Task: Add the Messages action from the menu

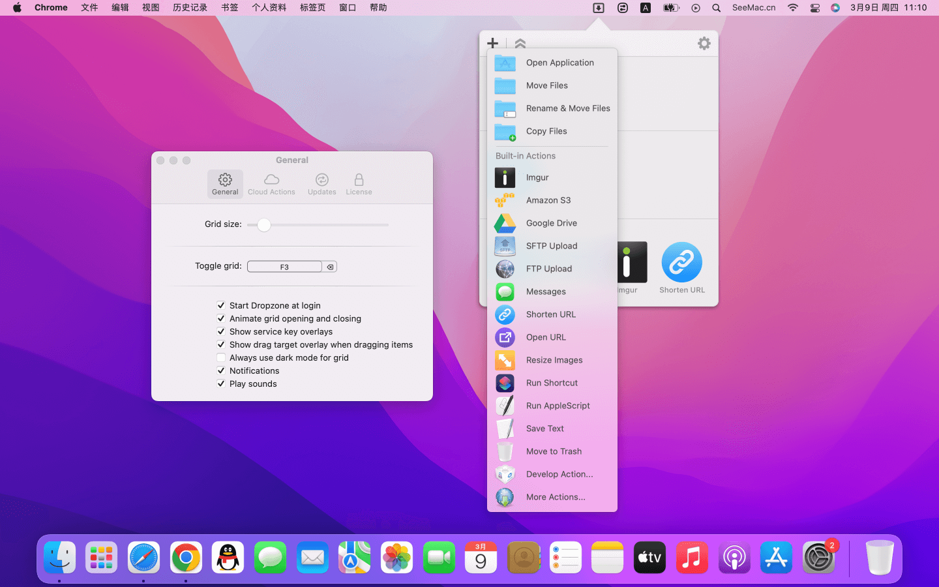Action: point(552,292)
